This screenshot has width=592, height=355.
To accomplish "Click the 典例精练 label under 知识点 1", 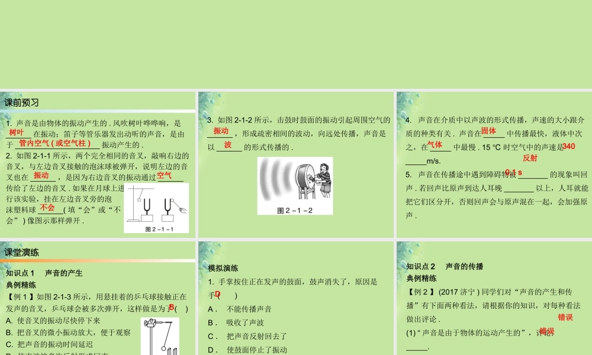I will tap(21, 285).
